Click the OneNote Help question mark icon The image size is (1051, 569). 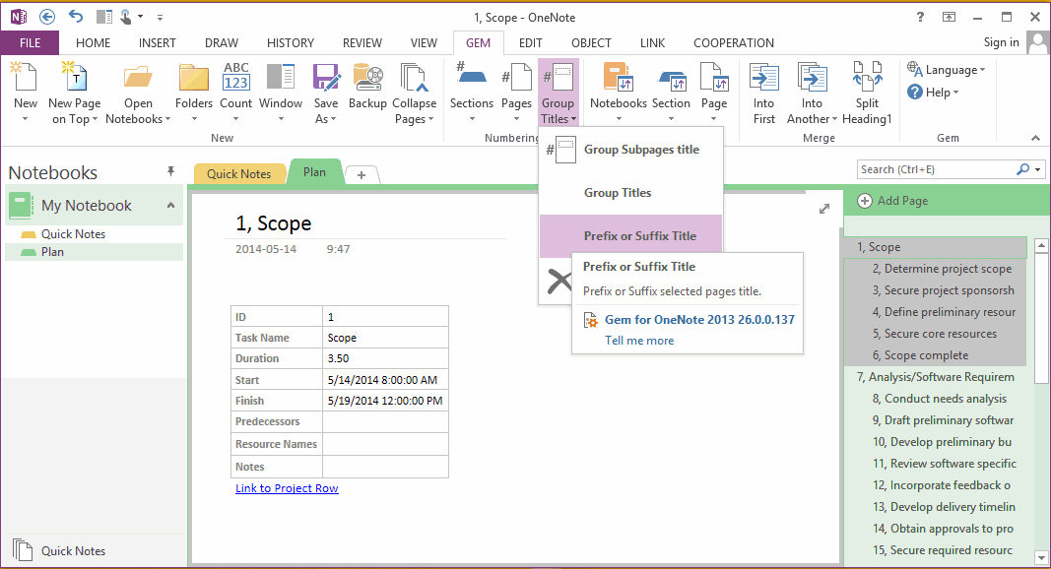coord(920,17)
